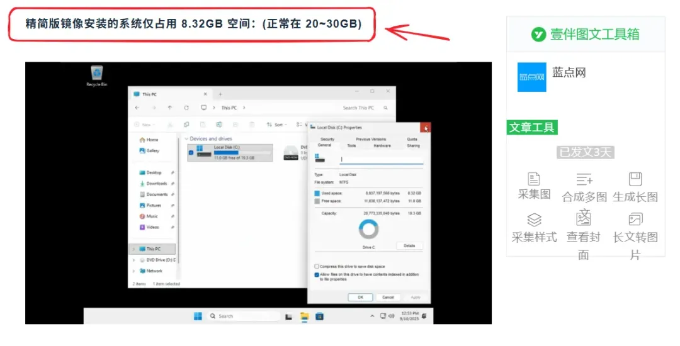The height and width of the screenshot is (346, 680).
Task: Switch to the Tools tab
Action: [352, 145]
